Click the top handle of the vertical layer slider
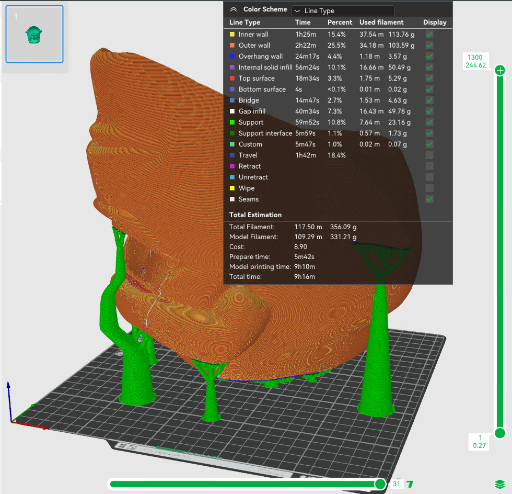The image size is (512, 494). point(500,70)
